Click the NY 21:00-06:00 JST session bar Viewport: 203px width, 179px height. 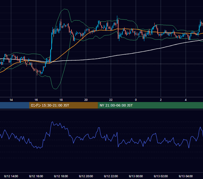(x=150, y=105)
